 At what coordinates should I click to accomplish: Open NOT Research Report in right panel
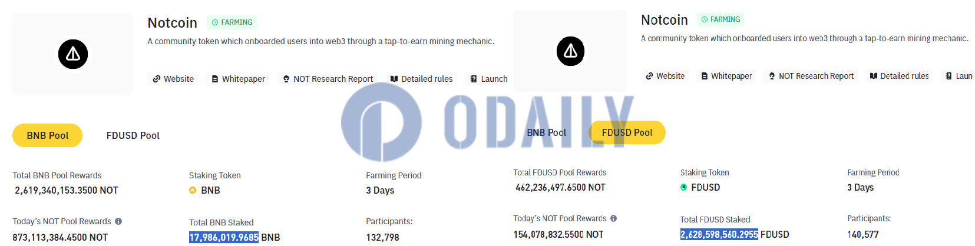point(811,76)
